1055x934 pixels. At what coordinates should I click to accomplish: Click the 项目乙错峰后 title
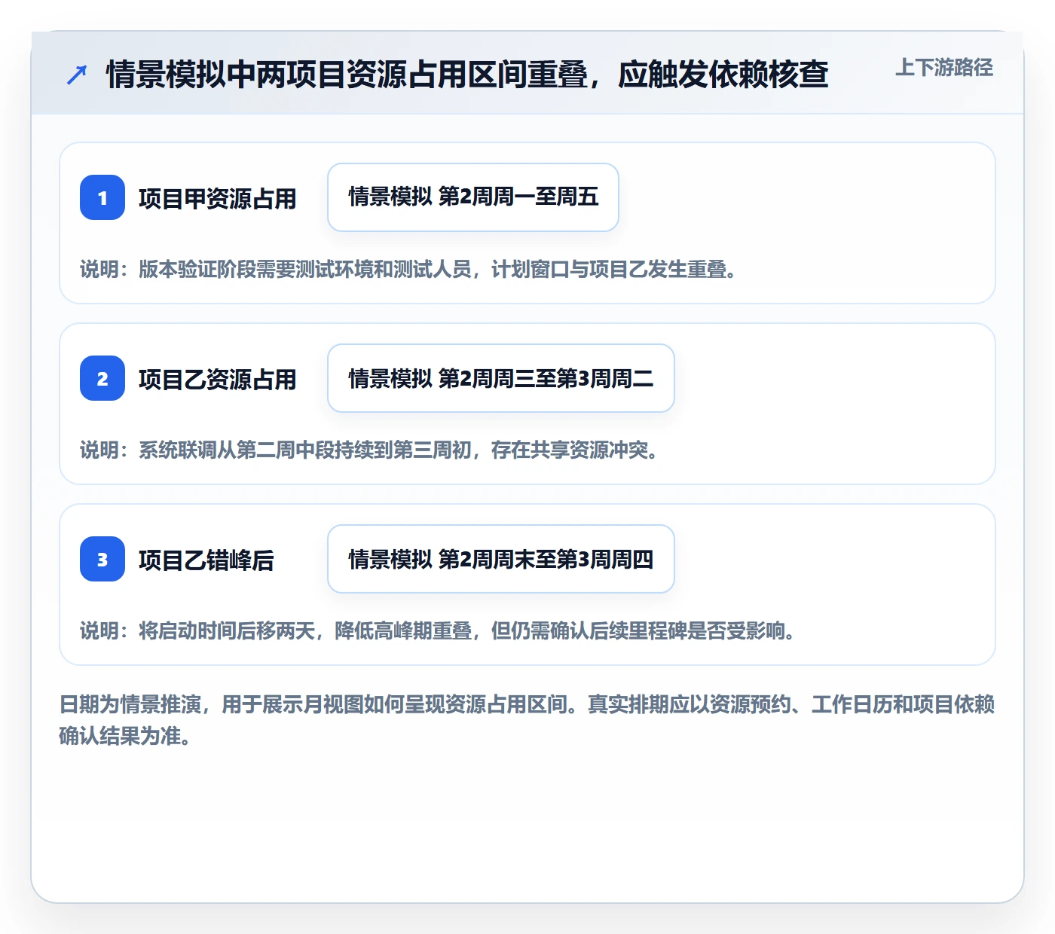click(206, 560)
